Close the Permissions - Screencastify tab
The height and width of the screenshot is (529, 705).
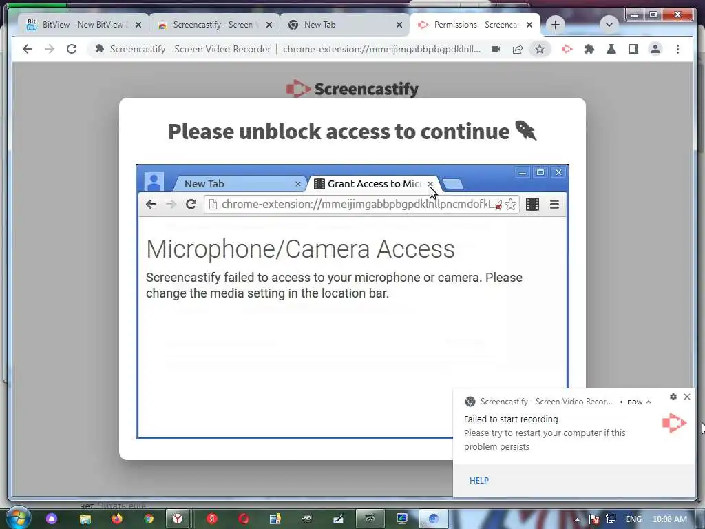pos(529,25)
